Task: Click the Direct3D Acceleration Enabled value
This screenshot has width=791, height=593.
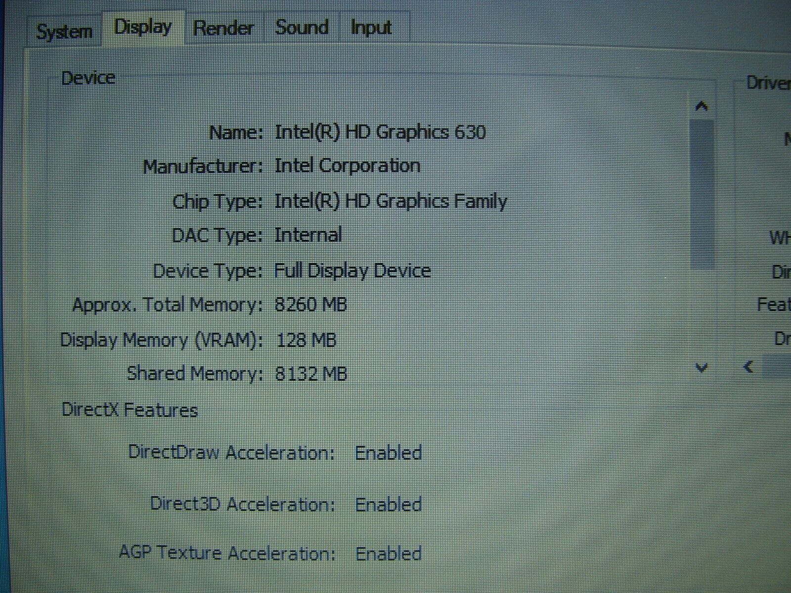Action: click(389, 505)
